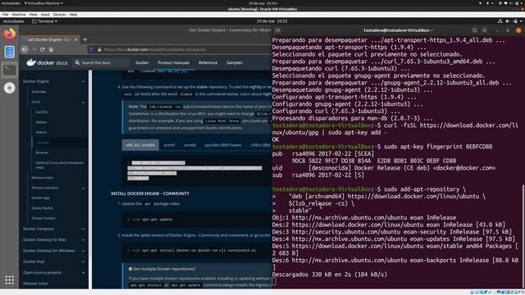Open guest system power menu arrow

(522, 21)
